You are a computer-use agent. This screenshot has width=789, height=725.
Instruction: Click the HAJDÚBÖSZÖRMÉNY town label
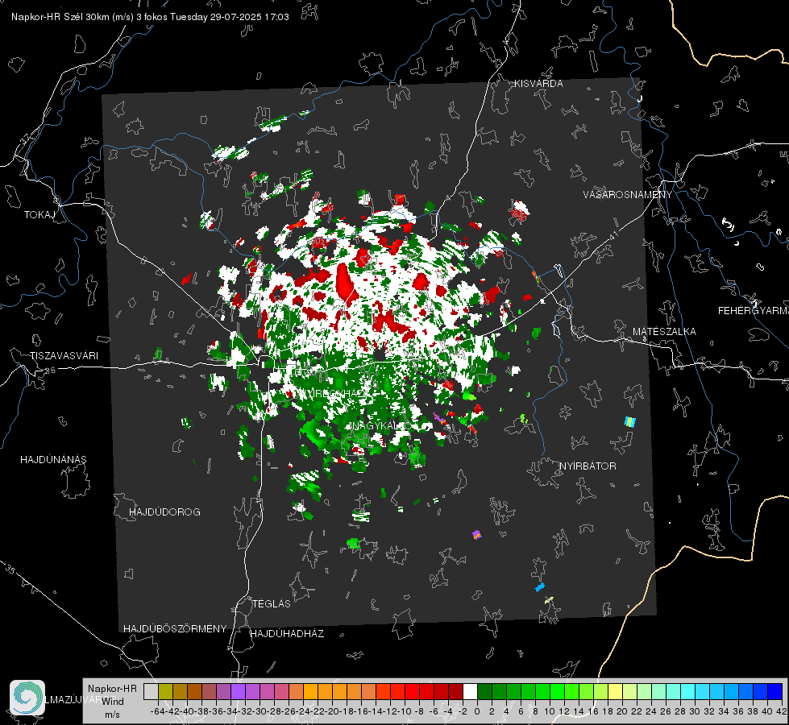175,629
